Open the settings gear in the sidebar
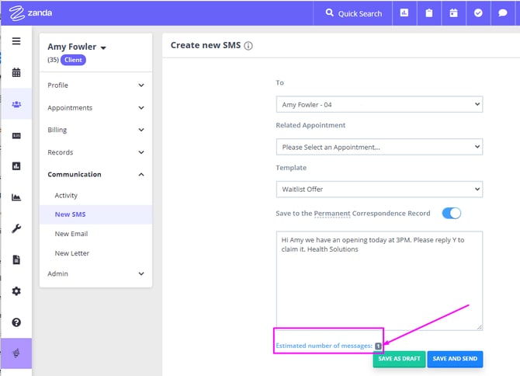Viewport: 520px width, 376px height. pyautogui.click(x=16, y=291)
